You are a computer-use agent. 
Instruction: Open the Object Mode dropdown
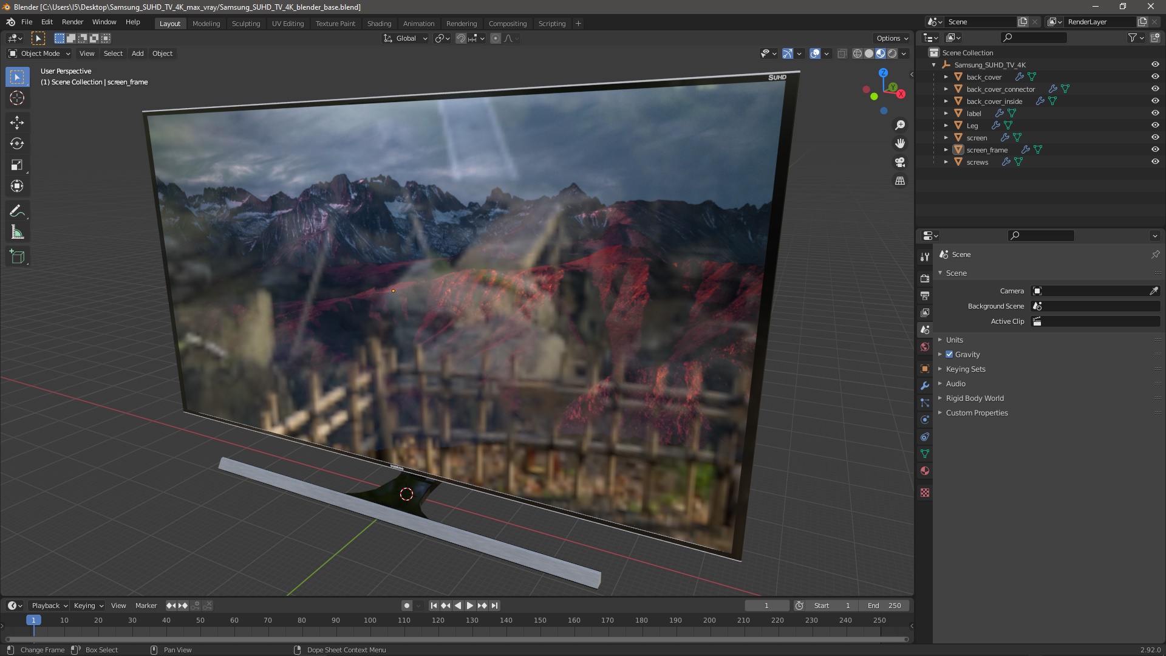click(39, 53)
